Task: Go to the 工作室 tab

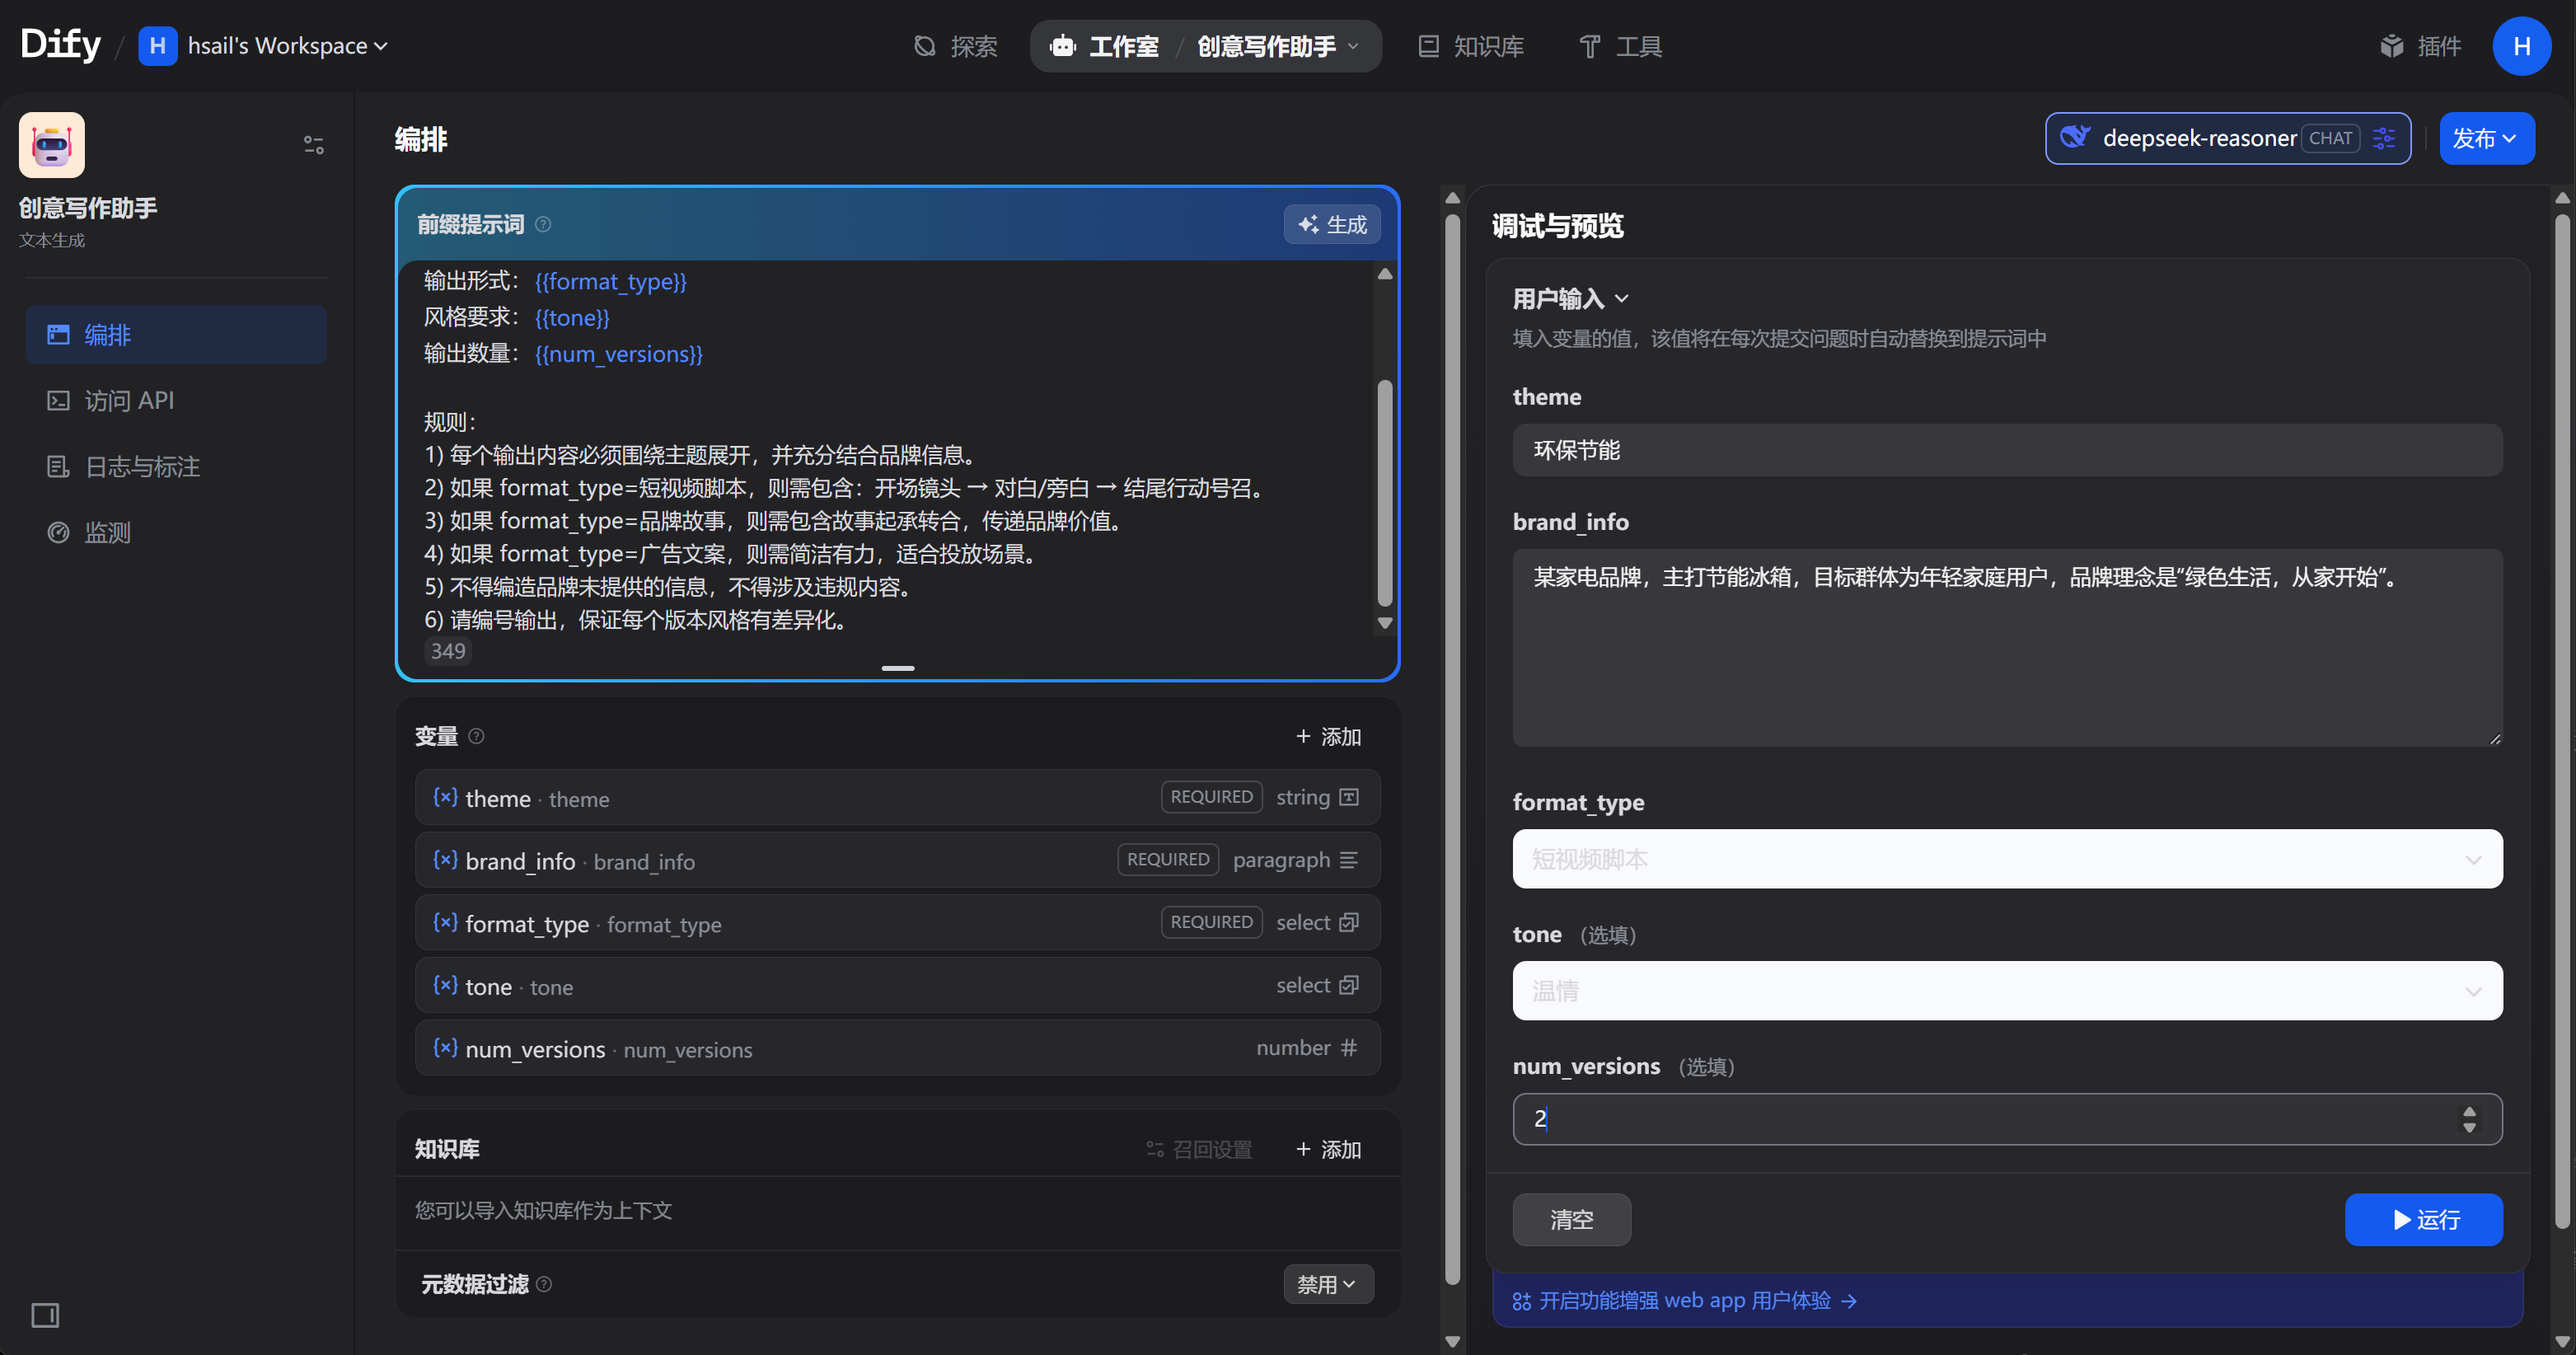Action: pyautogui.click(x=1105, y=46)
